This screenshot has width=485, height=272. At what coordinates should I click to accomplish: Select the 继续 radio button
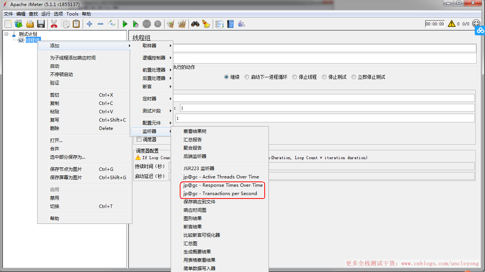(226, 77)
